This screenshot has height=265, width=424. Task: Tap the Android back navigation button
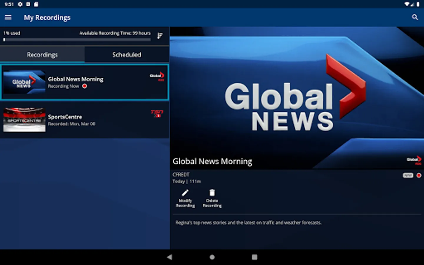pyautogui.click(x=169, y=257)
